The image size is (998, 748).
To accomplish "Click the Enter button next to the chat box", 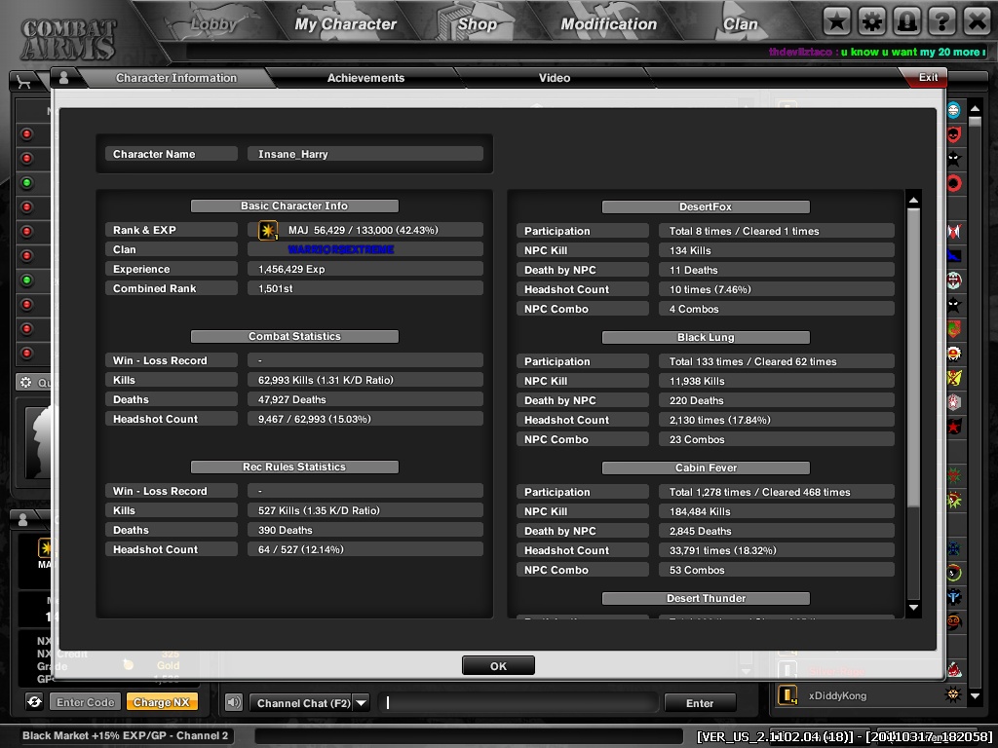I will 700,703.
